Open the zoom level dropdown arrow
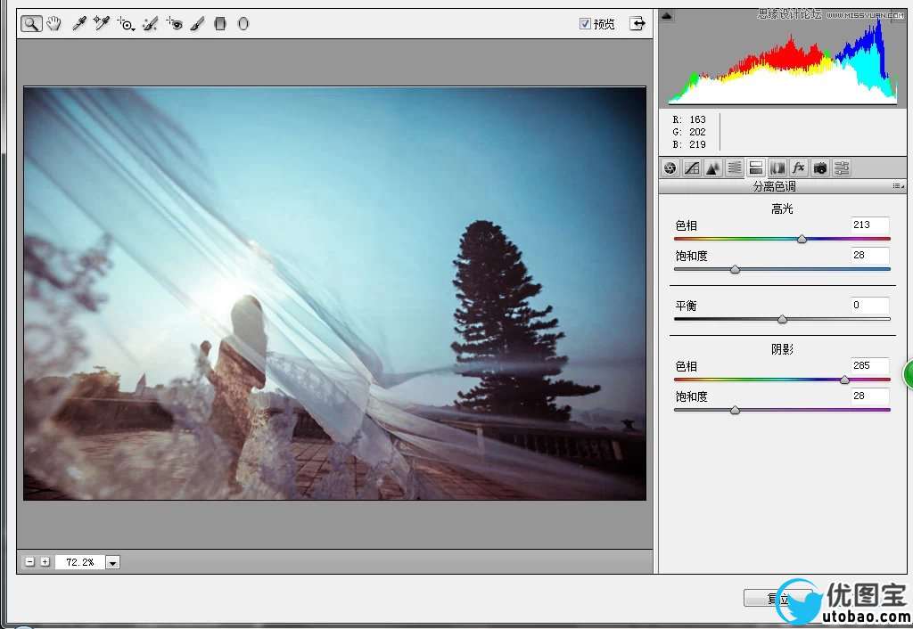The image size is (913, 629). click(113, 563)
